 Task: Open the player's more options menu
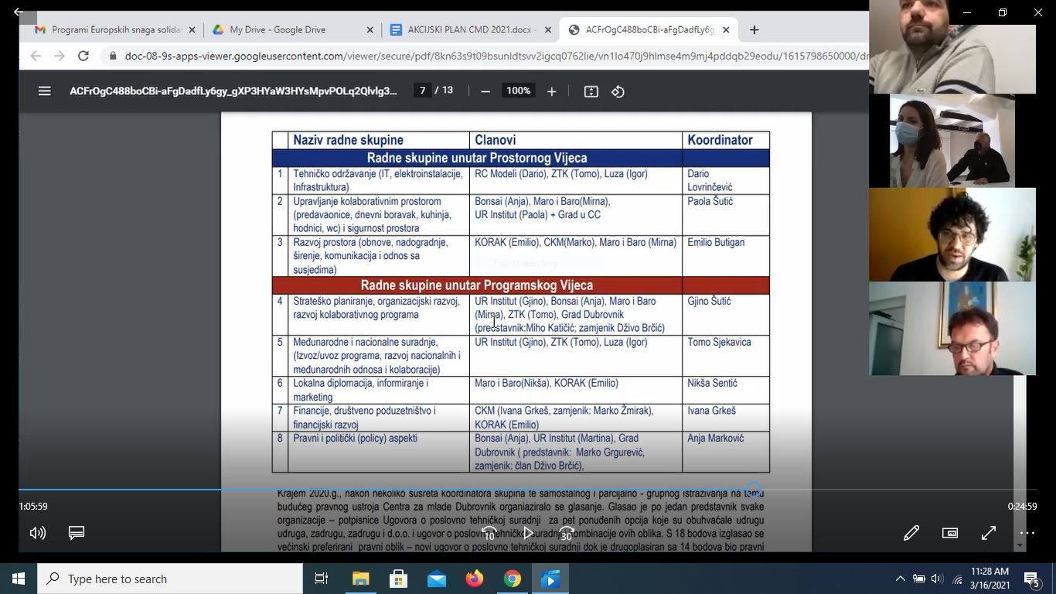pyautogui.click(x=1027, y=533)
